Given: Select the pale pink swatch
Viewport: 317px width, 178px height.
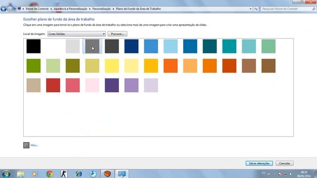Looking at the screenshot, I should pyautogui.click(x=92, y=86).
